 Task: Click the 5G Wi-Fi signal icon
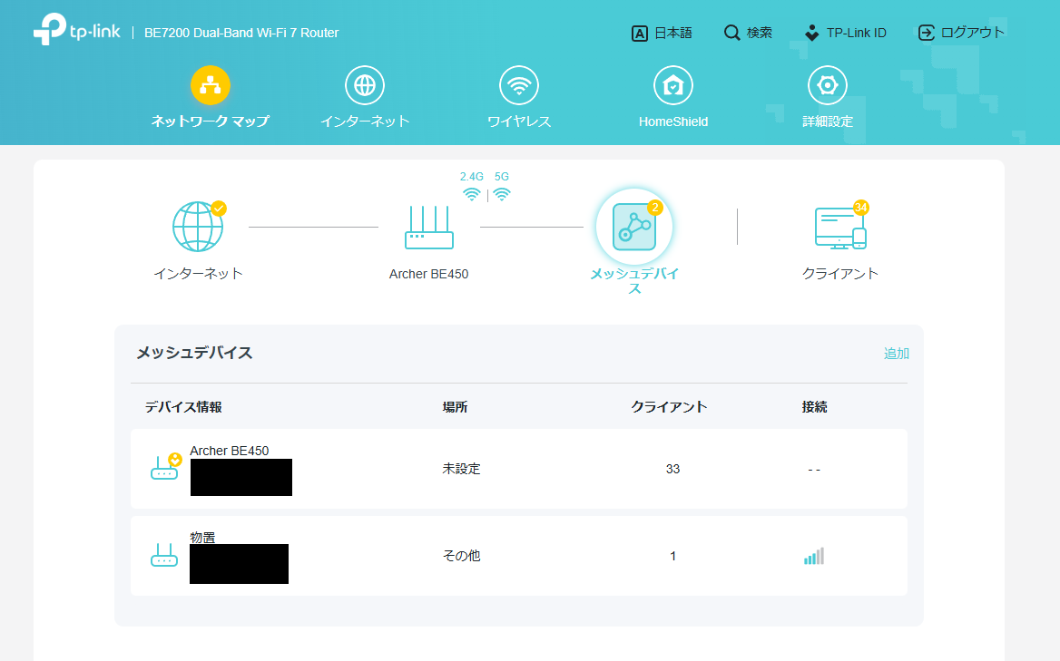click(x=502, y=195)
